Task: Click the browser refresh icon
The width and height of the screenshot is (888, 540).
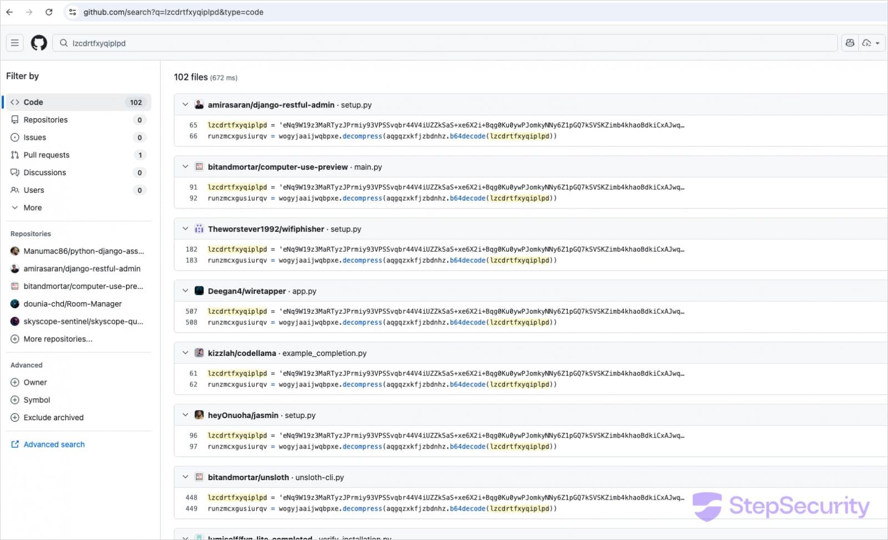Action: (49, 12)
